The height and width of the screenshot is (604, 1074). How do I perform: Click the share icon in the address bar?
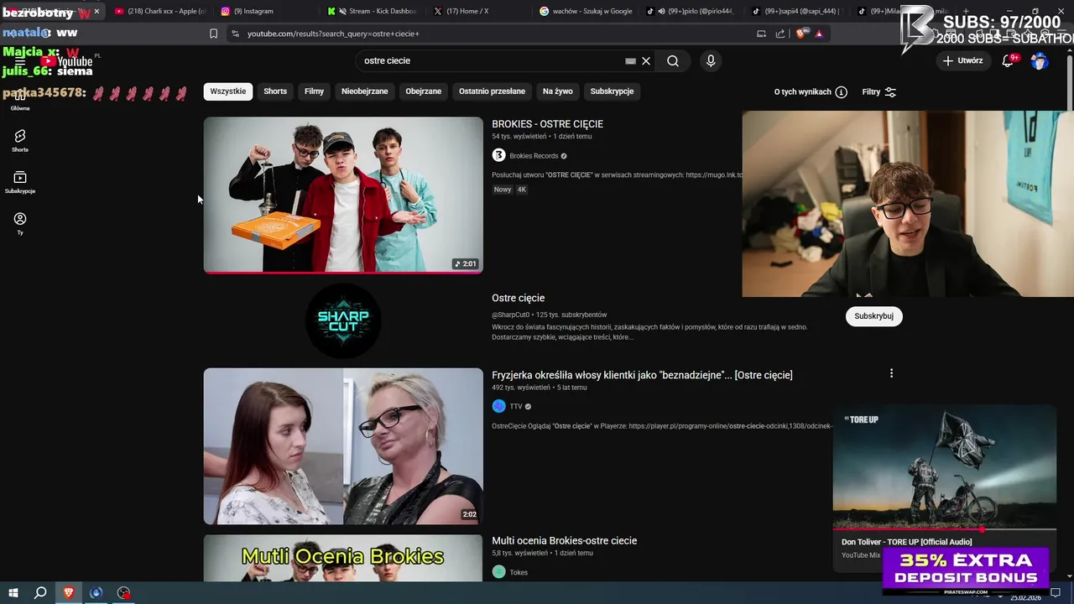tap(780, 34)
